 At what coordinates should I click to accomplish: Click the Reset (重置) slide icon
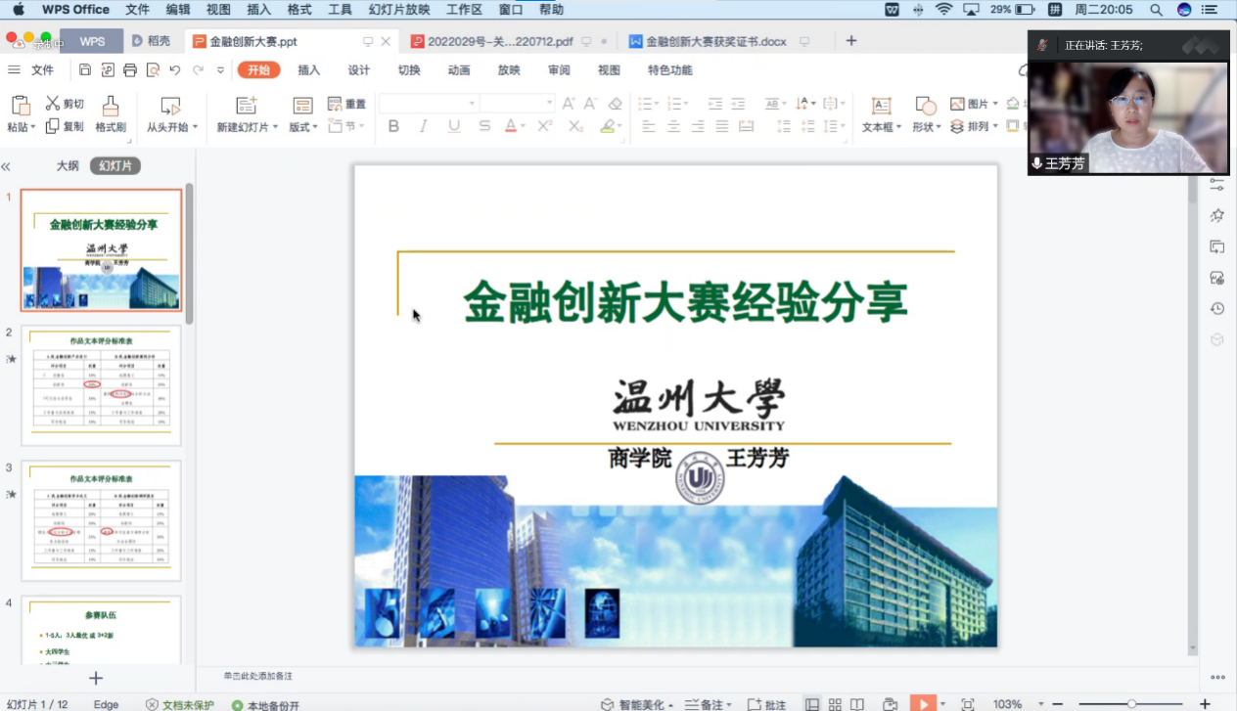[335, 104]
